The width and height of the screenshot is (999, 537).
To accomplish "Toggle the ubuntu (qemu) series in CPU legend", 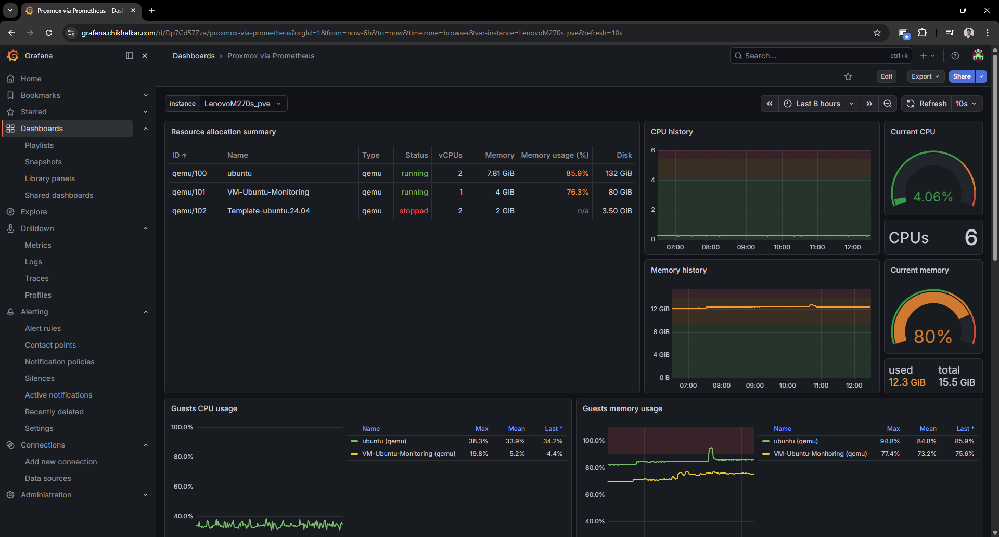I will click(x=383, y=441).
